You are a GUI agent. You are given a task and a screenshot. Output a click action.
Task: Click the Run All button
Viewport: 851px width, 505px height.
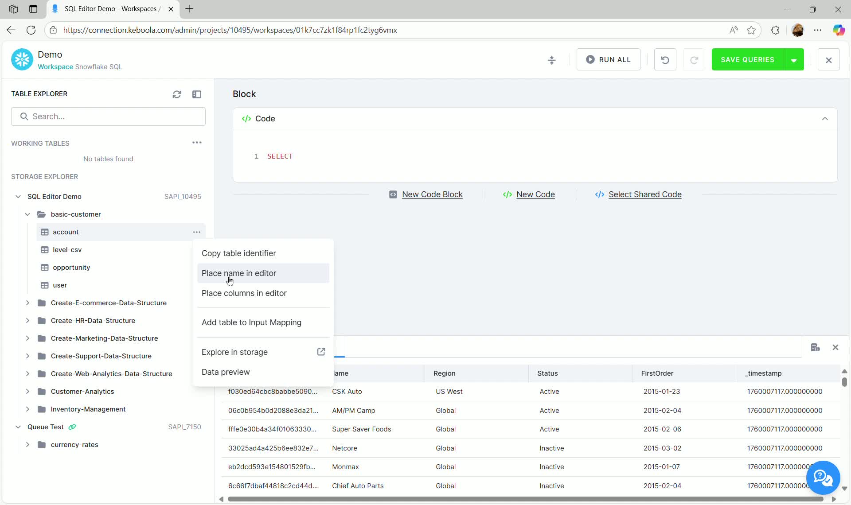point(608,60)
